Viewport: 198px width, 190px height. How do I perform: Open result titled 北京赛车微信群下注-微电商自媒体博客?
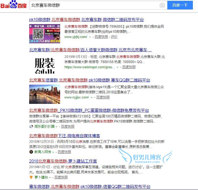[64, 136]
